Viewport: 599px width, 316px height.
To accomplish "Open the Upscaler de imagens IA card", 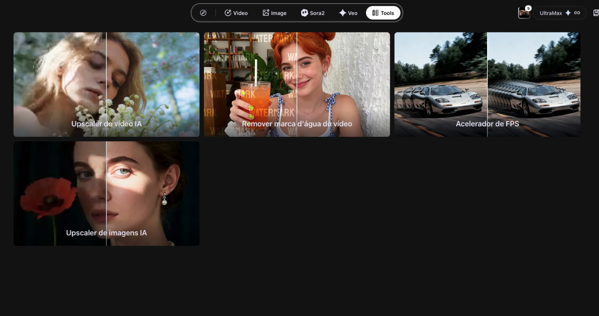I will (x=106, y=193).
